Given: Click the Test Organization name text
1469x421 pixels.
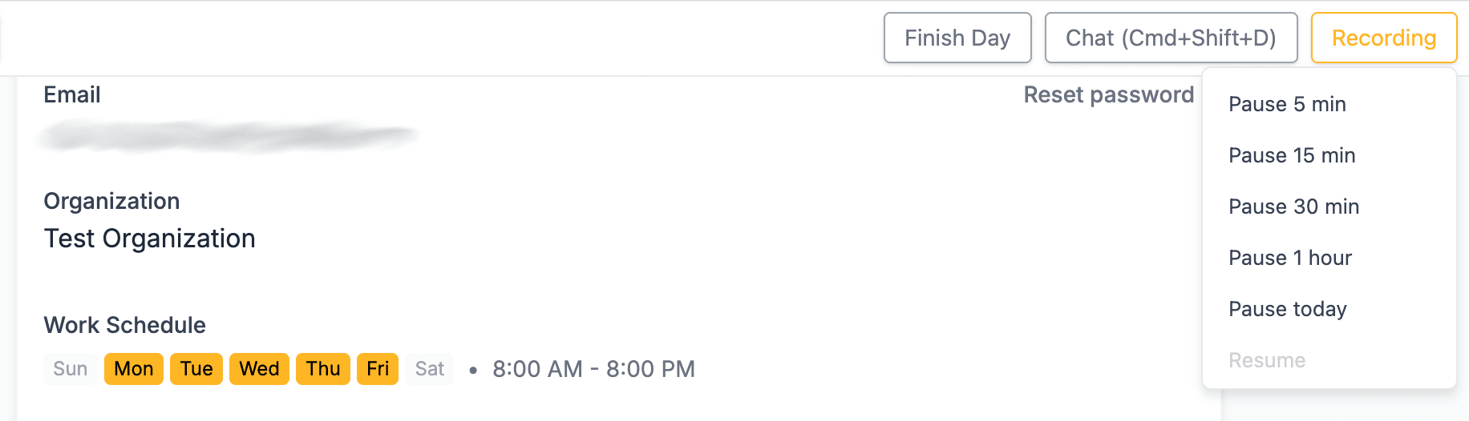Looking at the screenshot, I should tap(150, 239).
